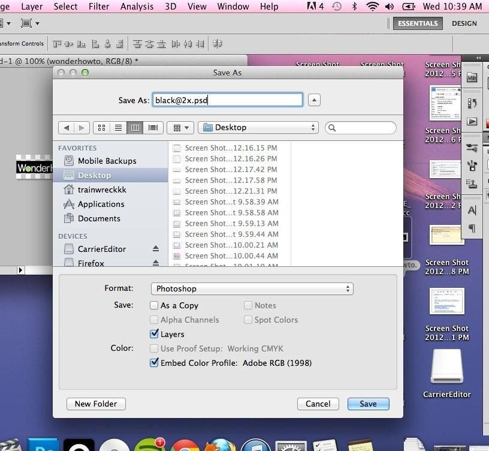Open the Paragraph panel icon
This screenshot has width=489, height=451.
(472, 228)
